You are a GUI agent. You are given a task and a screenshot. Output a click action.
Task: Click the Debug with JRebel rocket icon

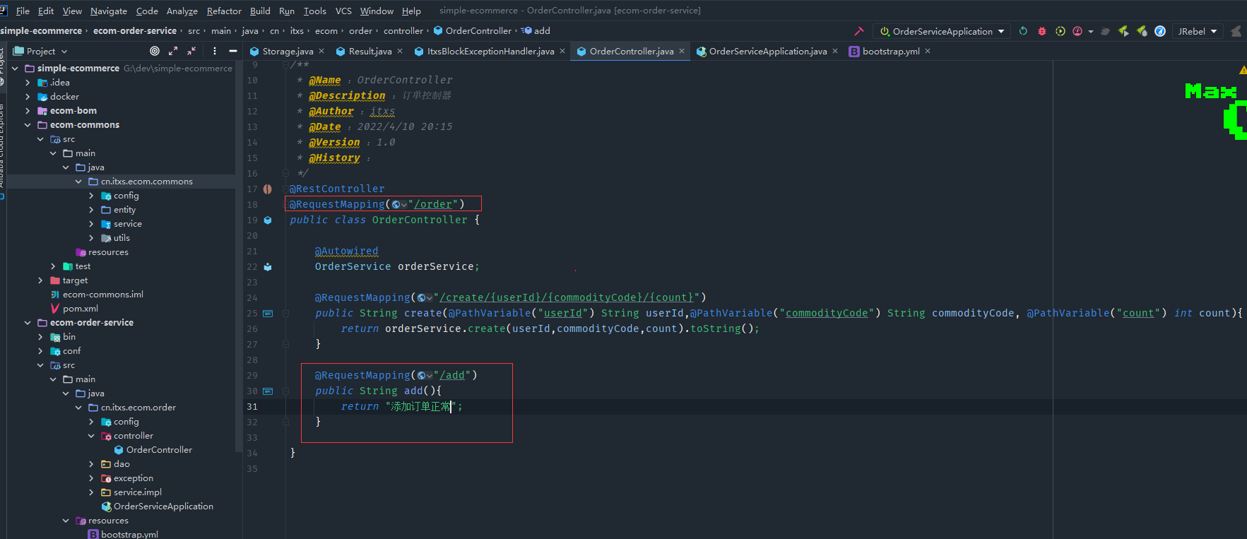point(1142,31)
